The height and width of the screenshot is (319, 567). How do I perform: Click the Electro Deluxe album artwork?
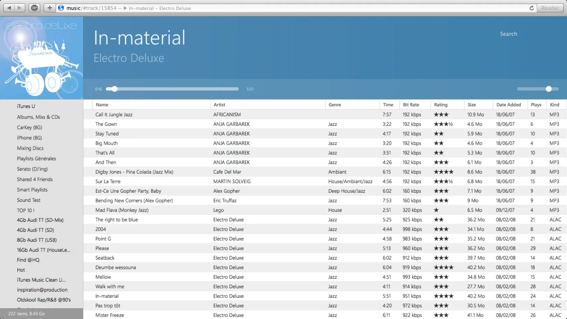pos(42,58)
